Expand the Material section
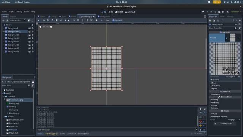Screen dimensions: 243x137 pyautogui.click(x=214, y=108)
